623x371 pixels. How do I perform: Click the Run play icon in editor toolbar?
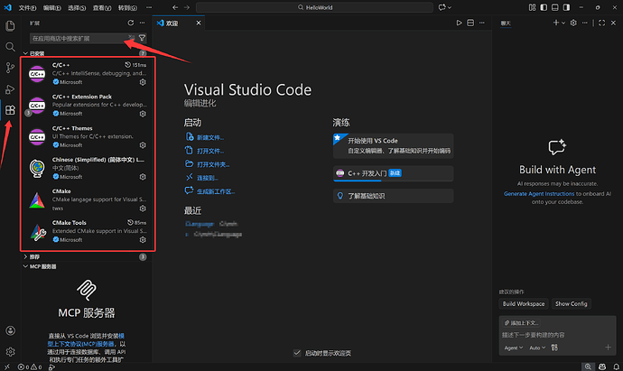(x=459, y=23)
